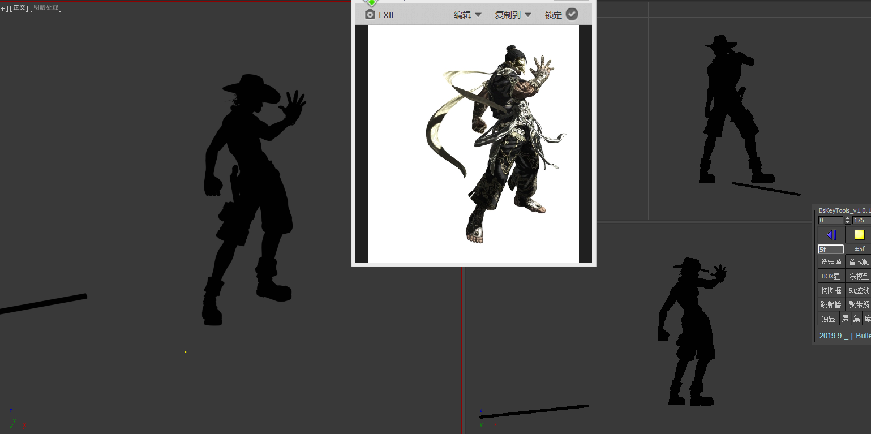Click the 飘带解 ribbon solve tool
Screen dimensions: 871x434
coord(859,304)
